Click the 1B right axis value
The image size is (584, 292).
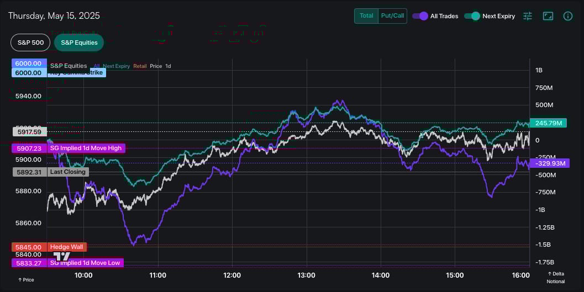[539, 70]
